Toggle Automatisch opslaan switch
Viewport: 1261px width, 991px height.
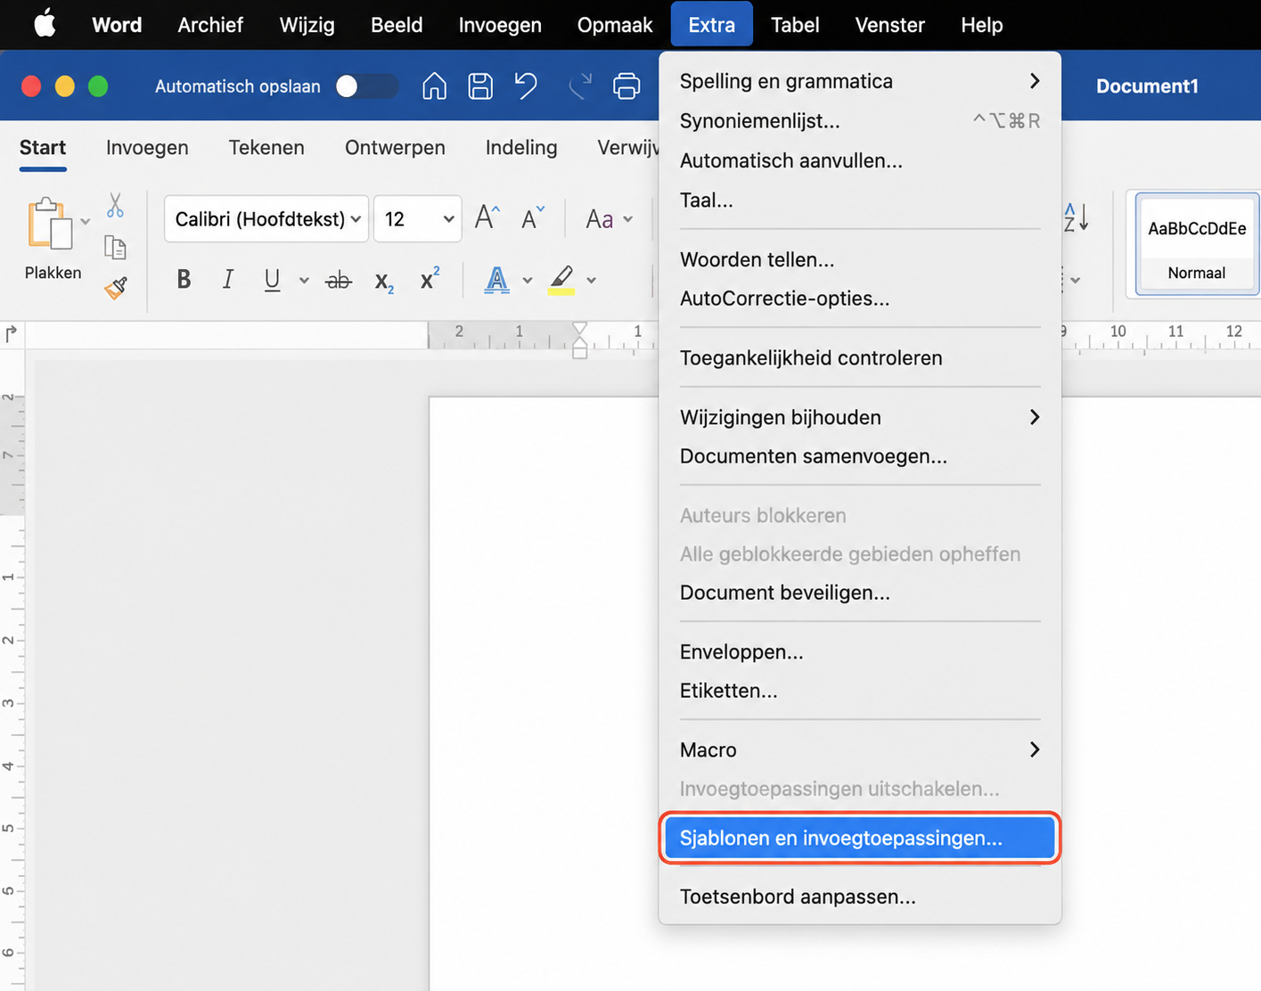[366, 86]
